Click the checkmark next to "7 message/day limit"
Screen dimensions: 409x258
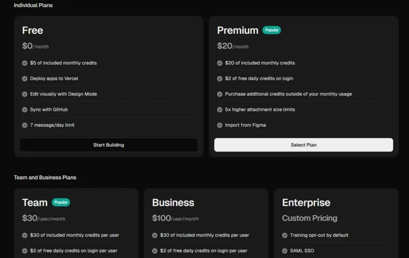(x=25, y=125)
